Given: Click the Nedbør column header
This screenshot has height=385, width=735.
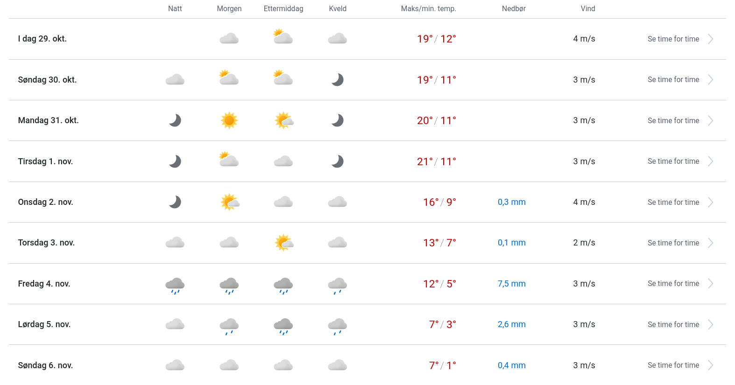Looking at the screenshot, I should tap(514, 9).
